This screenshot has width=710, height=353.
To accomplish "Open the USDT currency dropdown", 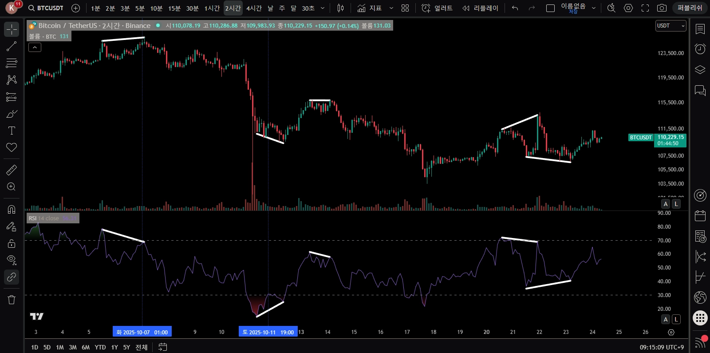I will click(671, 26).
